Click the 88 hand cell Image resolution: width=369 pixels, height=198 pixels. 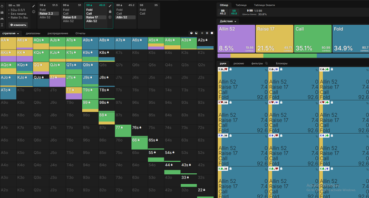click(x=106, y=118)
